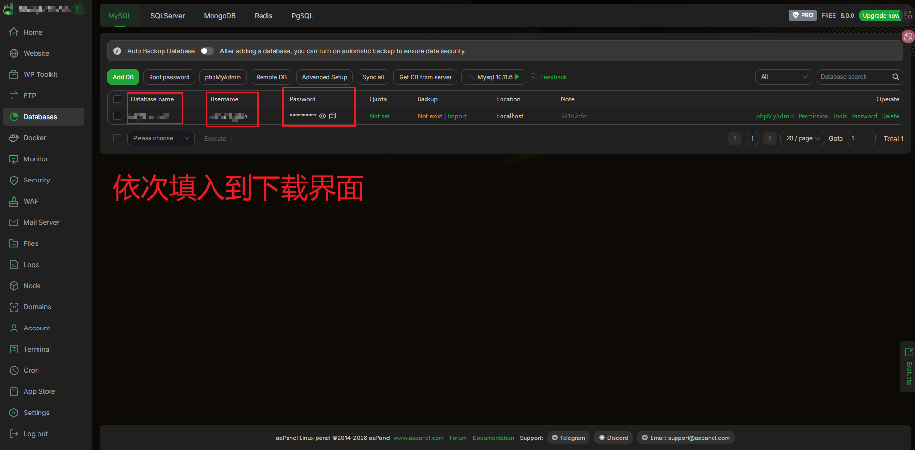915x450 pixels.
Task: Click the search magnifier icon
Action: (x=895, y=77)
